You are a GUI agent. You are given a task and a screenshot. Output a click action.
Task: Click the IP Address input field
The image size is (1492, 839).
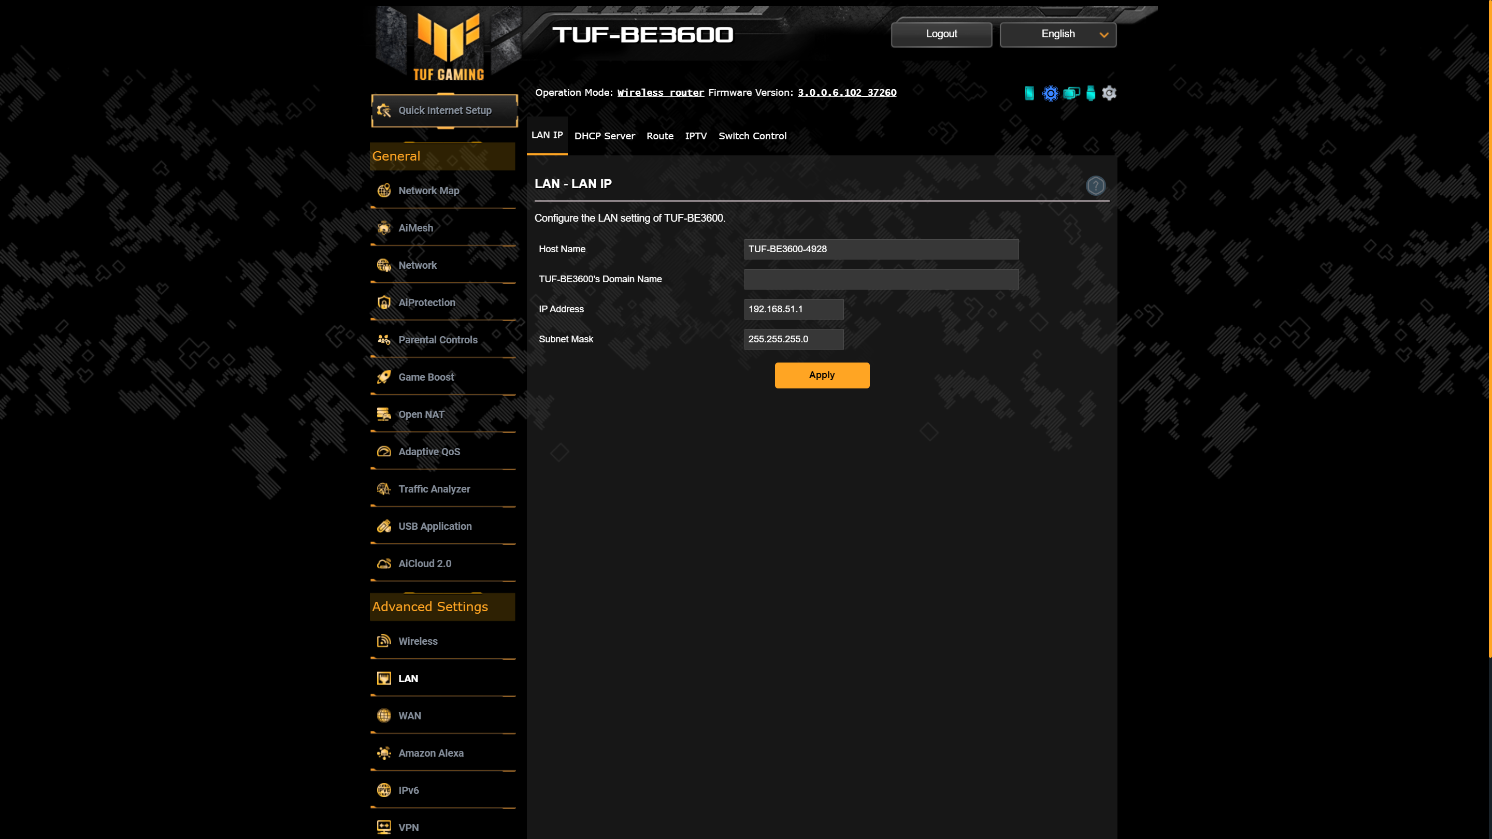click(x=794, y=308)
